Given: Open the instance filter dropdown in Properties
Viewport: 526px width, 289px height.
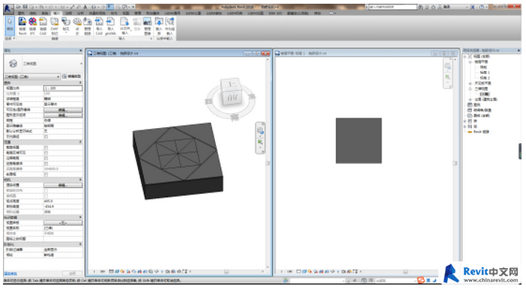Looking at the screenshot, I should [58, 77].
